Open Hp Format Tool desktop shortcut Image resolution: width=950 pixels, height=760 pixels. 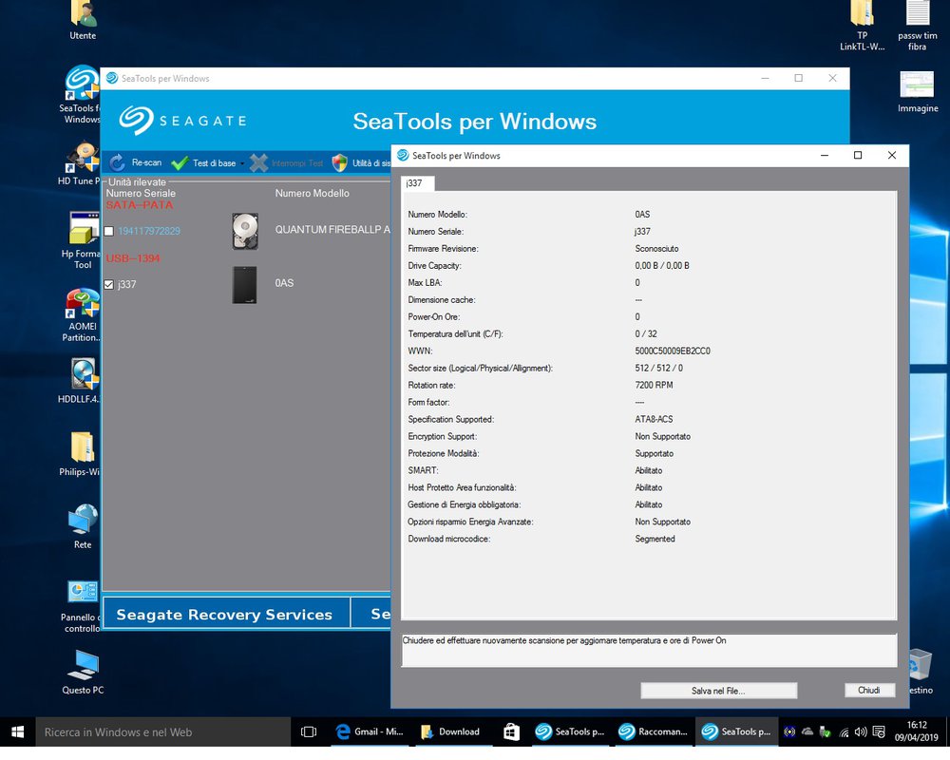click(83, 230)
